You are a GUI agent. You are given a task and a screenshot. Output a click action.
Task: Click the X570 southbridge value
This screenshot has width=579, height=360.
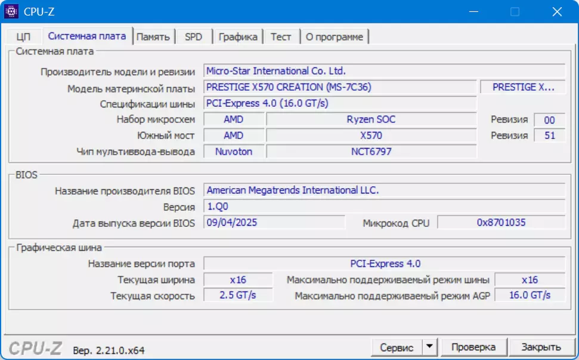coord(371,136)
